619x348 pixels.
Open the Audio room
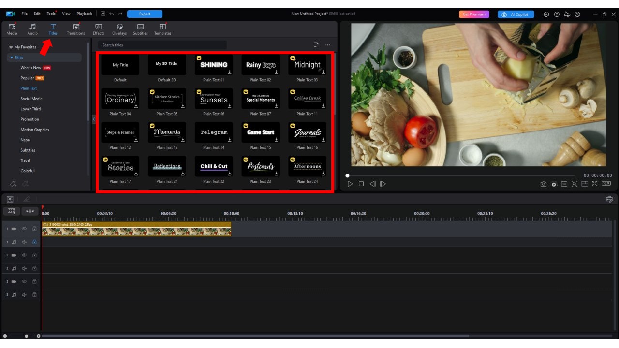[32, 29]
